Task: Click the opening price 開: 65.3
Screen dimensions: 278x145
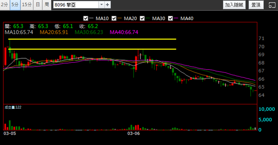Action: (x=14, y=26)
